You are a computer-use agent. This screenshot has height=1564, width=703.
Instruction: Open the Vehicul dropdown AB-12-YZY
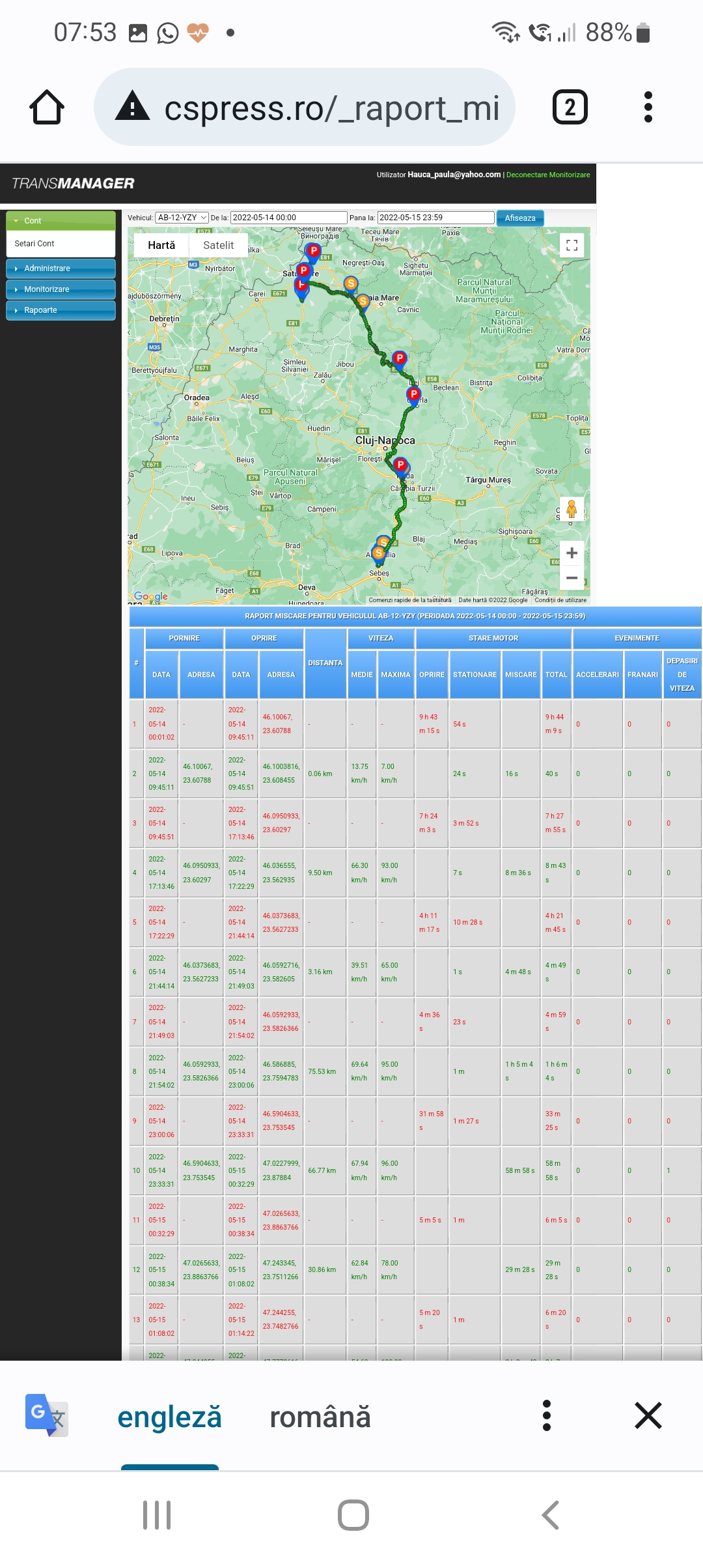[182, 218]
